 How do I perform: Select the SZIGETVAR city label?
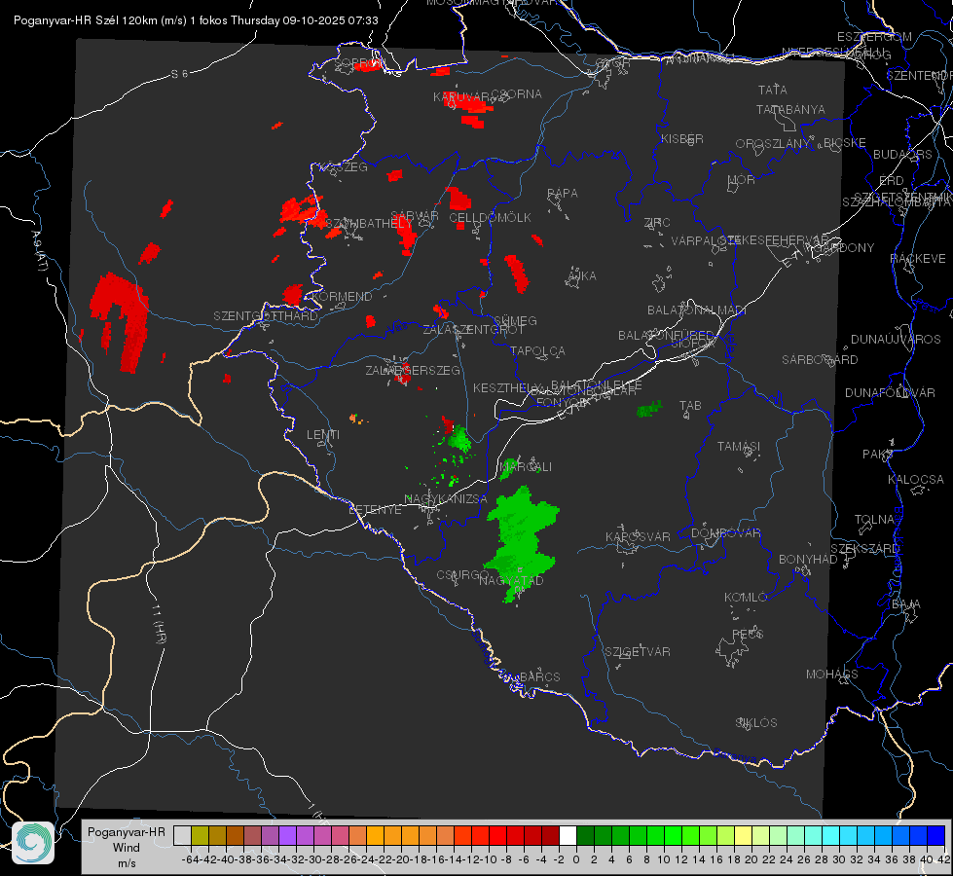(x=637, y=651)
